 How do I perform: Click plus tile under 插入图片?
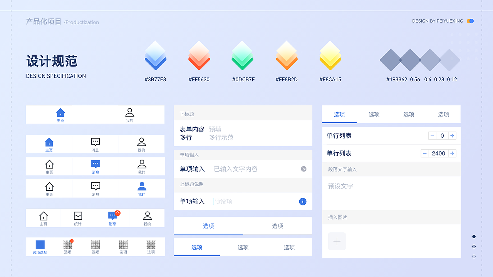click(x=337, y=241)
